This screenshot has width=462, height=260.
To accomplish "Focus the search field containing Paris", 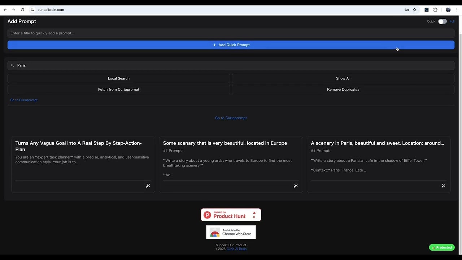I will 231,65.
